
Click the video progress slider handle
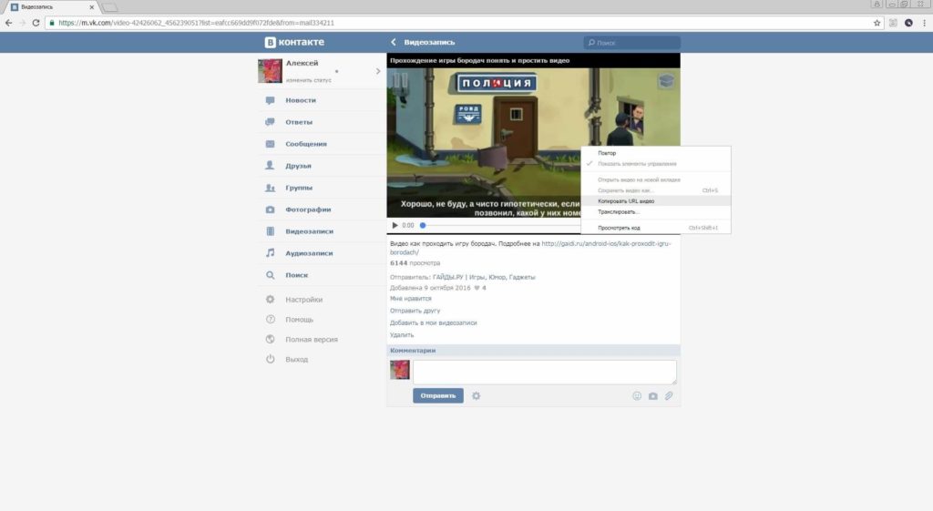423,226
